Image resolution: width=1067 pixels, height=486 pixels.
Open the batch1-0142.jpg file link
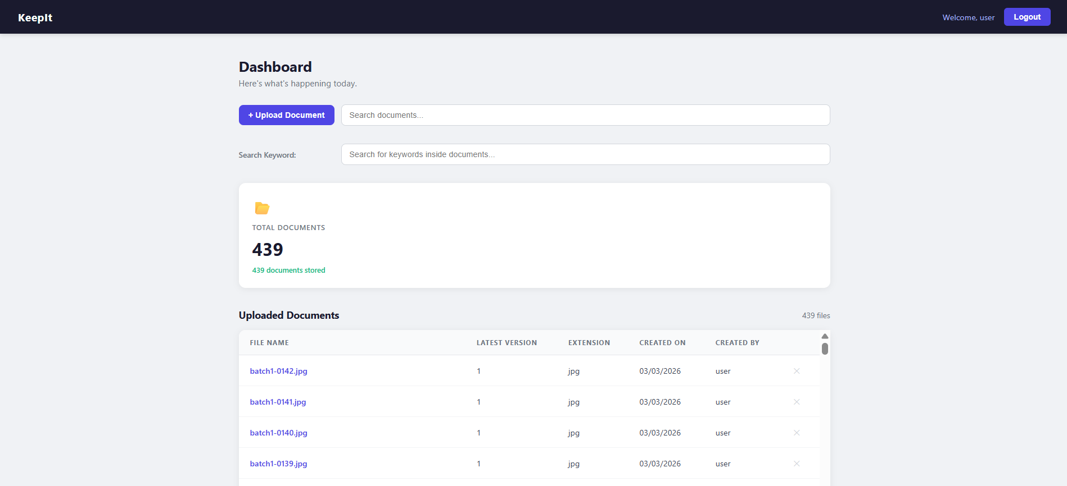(278, 371)
